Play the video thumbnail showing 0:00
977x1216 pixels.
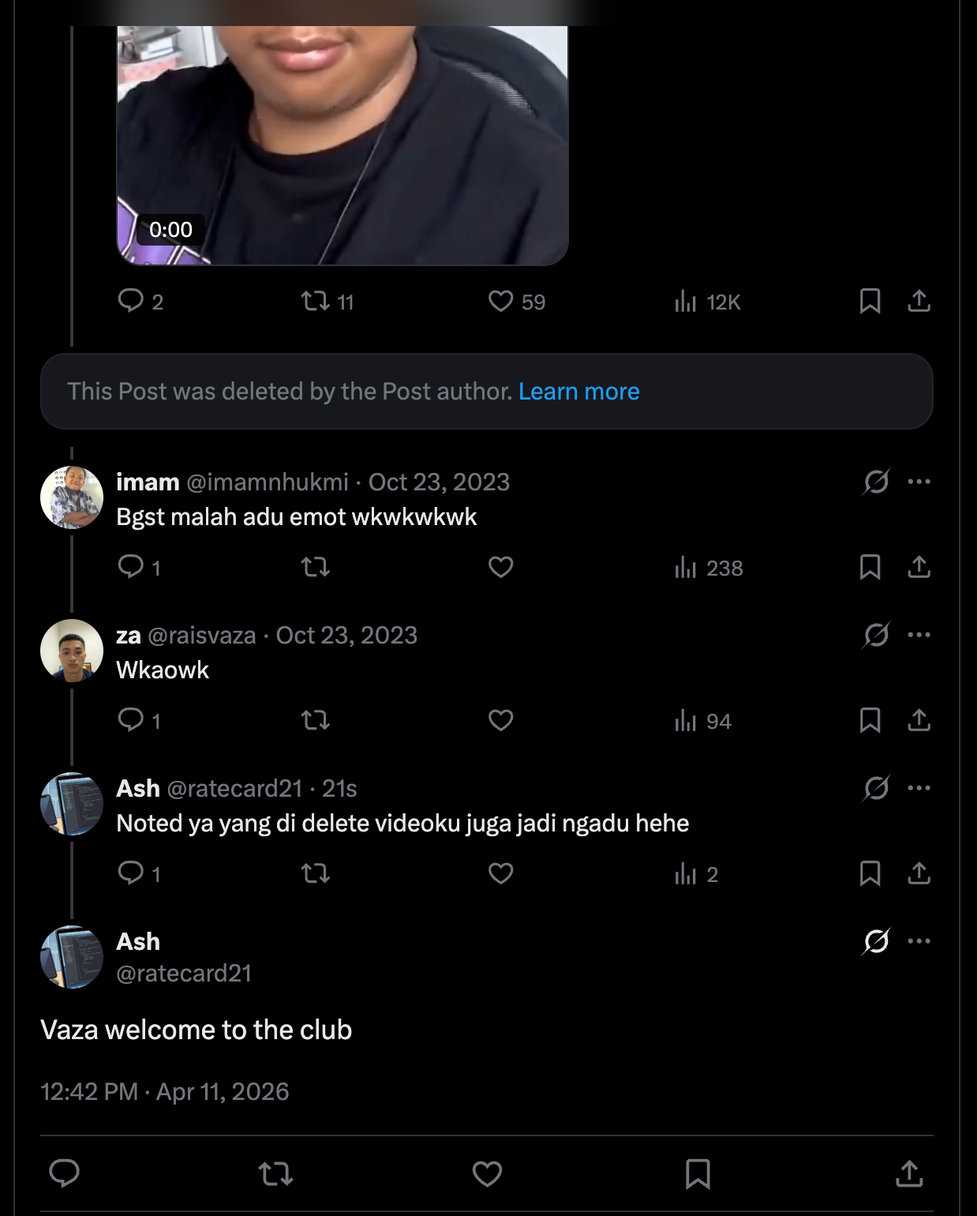(x=343, y=142)
